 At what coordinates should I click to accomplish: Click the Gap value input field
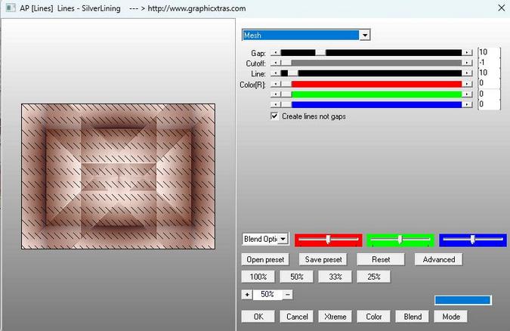tap(488, 53)
